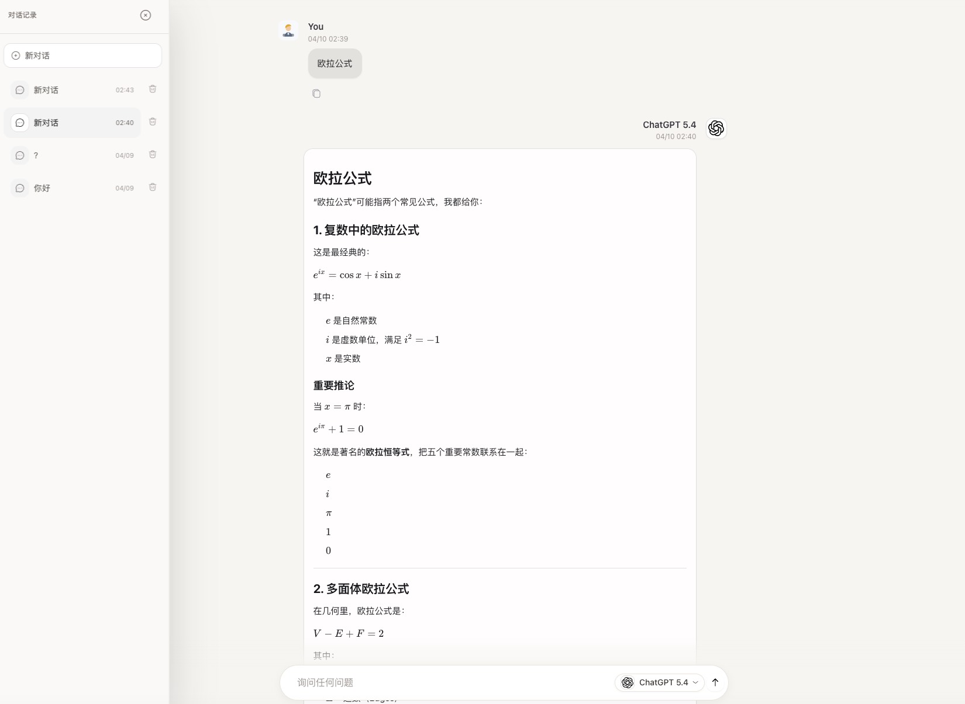Image resolution: width=965 pixels, height=704 pixels.
Task: Click the 重要推论 subheading
Action: click(x=334, y=386)
